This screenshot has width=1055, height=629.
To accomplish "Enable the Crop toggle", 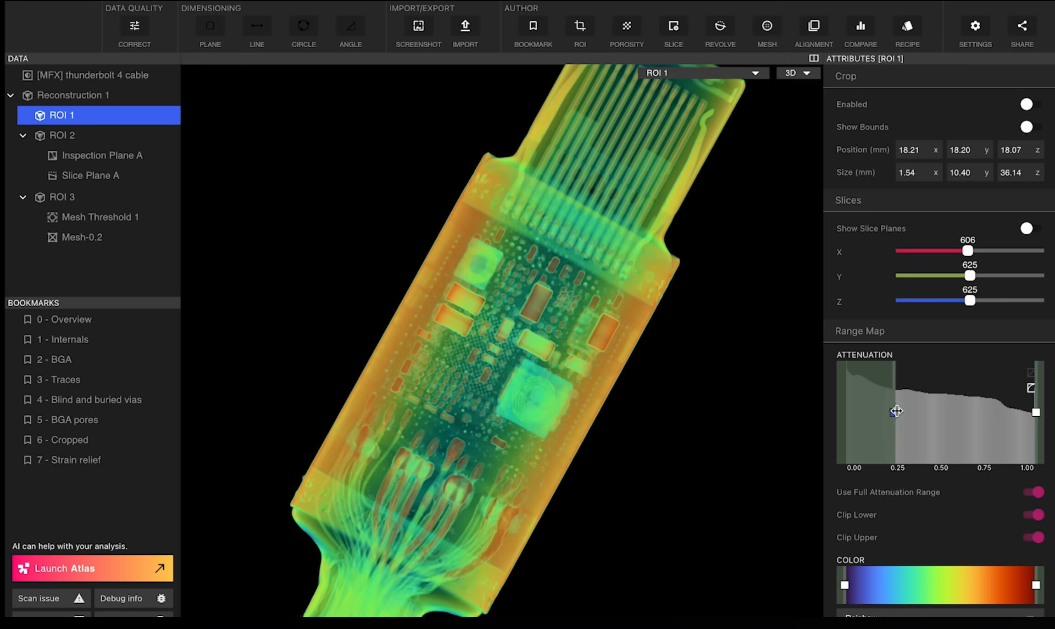I will pos(1030,105).
